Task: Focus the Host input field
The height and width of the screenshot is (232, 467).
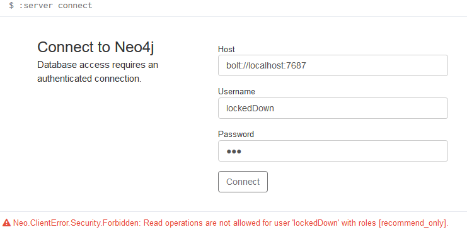Action: [x=333, y=65]
